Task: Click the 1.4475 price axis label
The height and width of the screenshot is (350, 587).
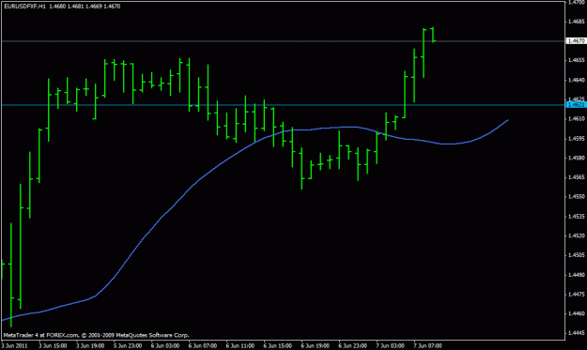Action: click(x=576, y=295)
